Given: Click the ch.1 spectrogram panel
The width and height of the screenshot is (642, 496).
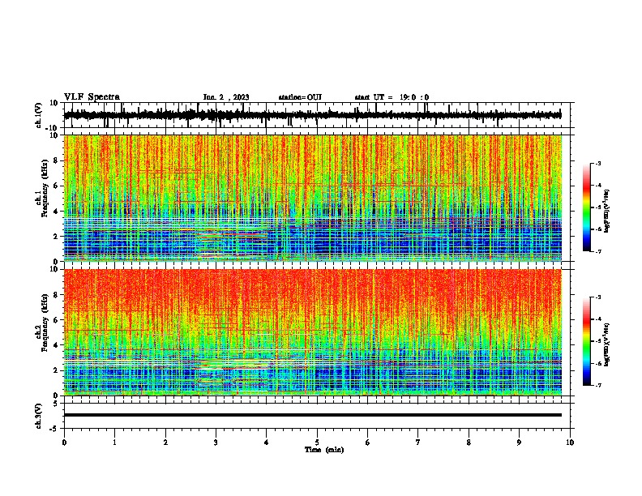Looking at the screenshot, I should (313, 198).
